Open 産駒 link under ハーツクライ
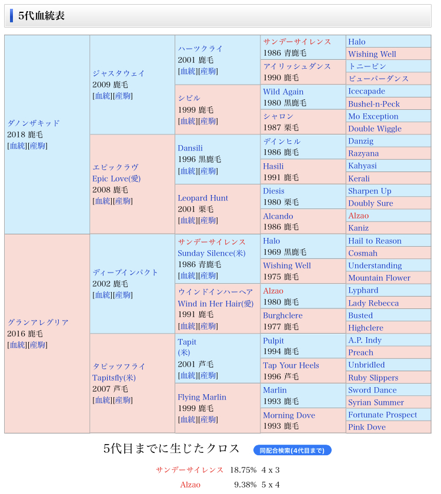The width and height of the screenshot is (441, 494). coord(208,71)
